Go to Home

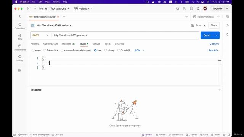[x=43, y=8]
